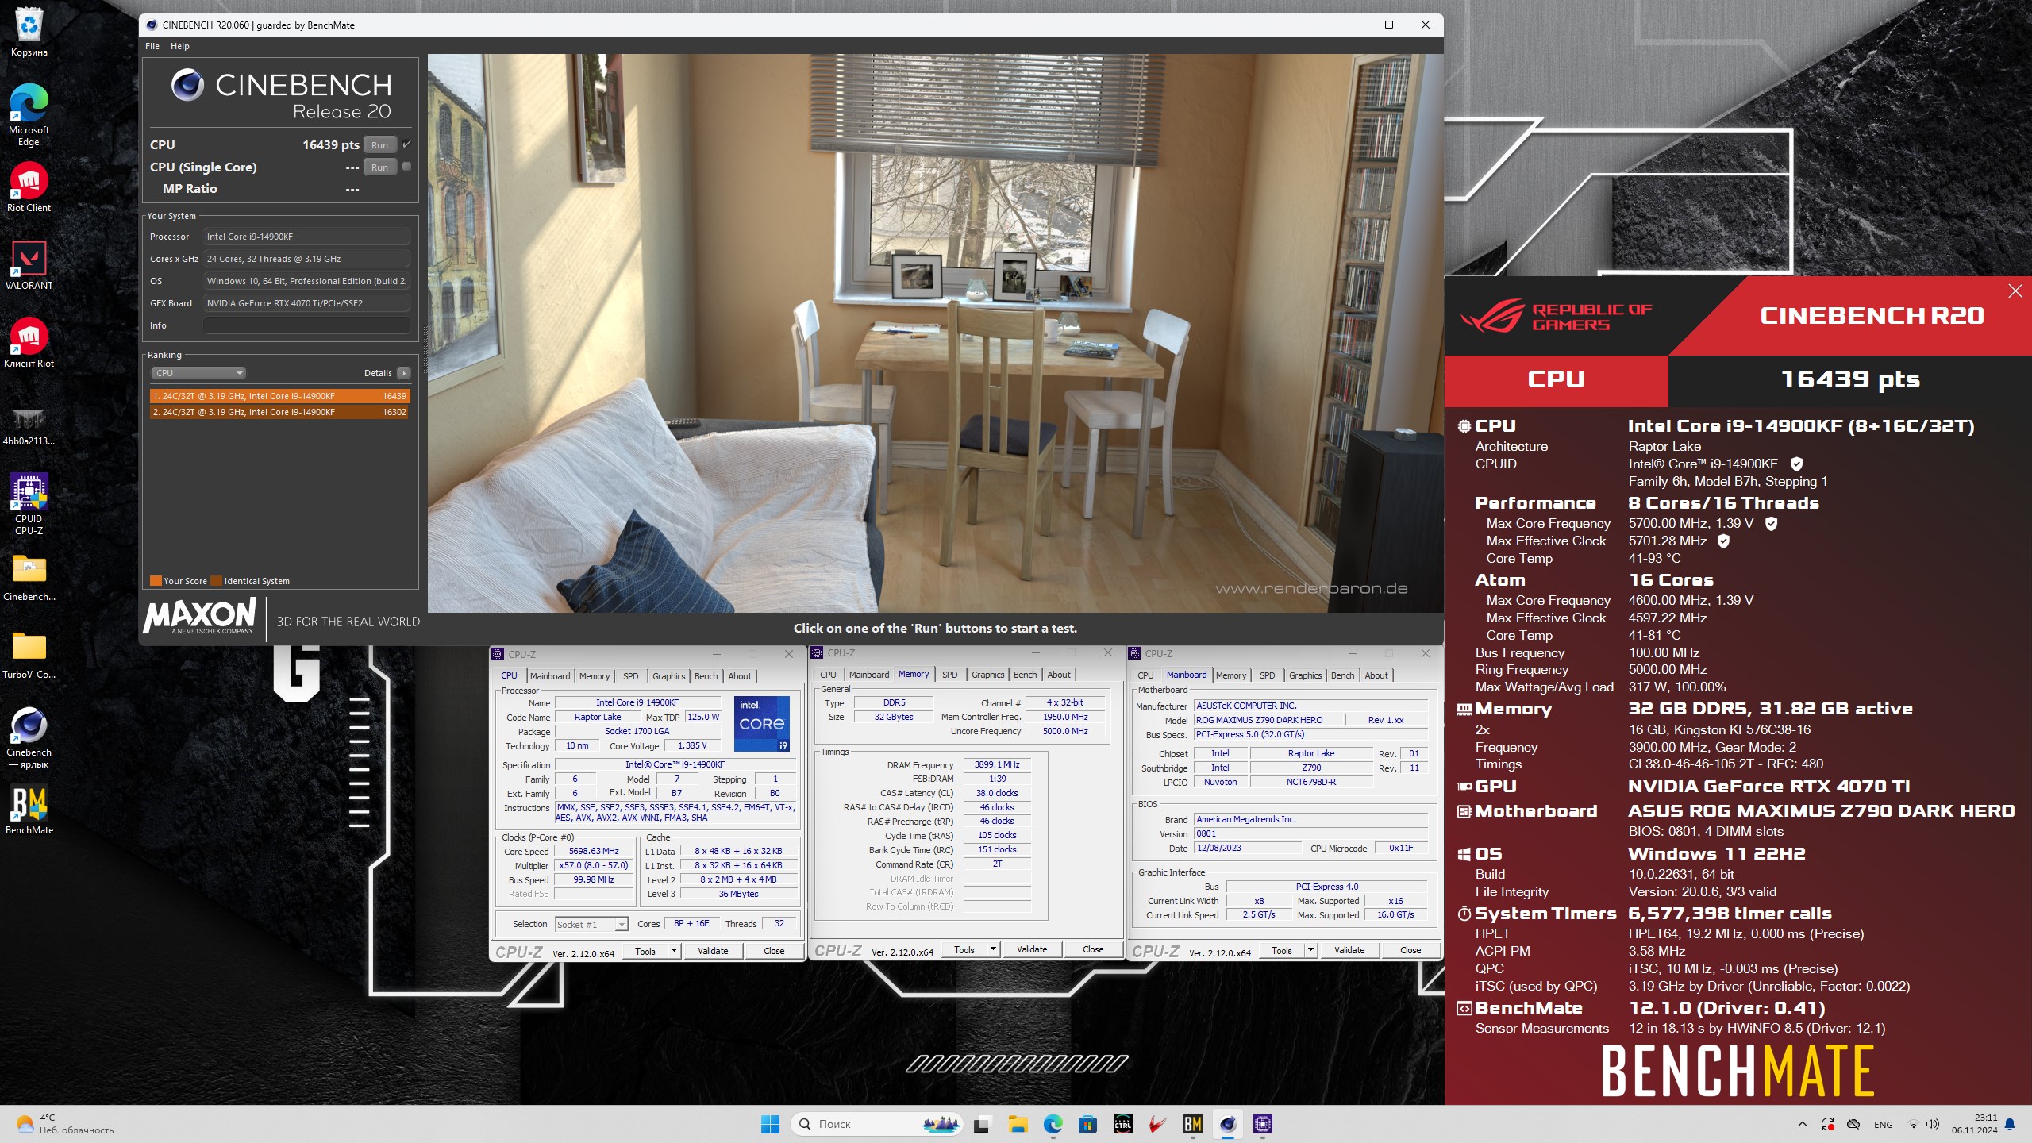This screenshot has height=1143, width=2032.
Task: Open the Microsoft Edge desktop shortcut
Action: tap(29, 114)
